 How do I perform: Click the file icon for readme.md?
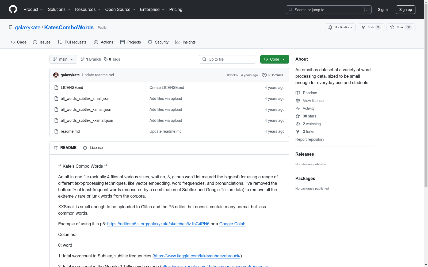coord(56,131)
